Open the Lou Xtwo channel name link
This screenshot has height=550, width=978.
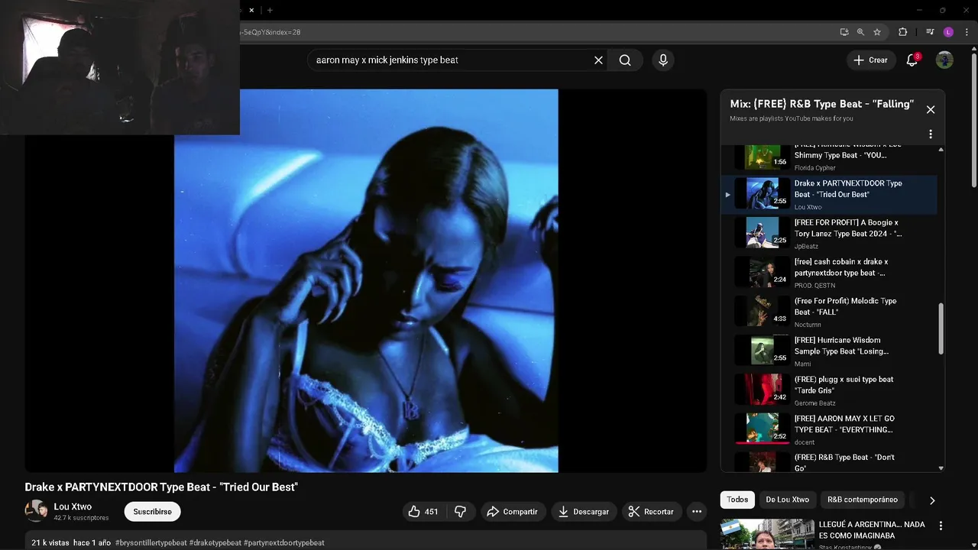tap(73, 506)
